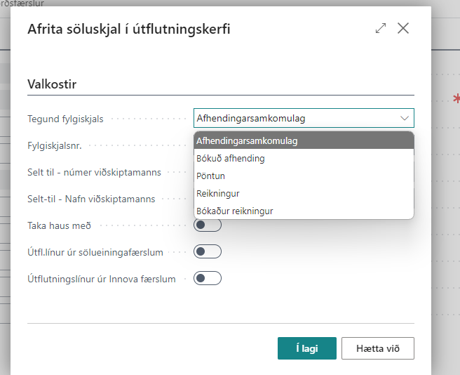
Task: Click the Selt til - númer viðskiptamanns label
Action: click(94, 172)
